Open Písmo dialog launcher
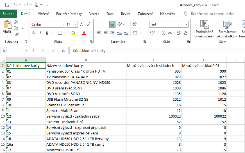 91,42
